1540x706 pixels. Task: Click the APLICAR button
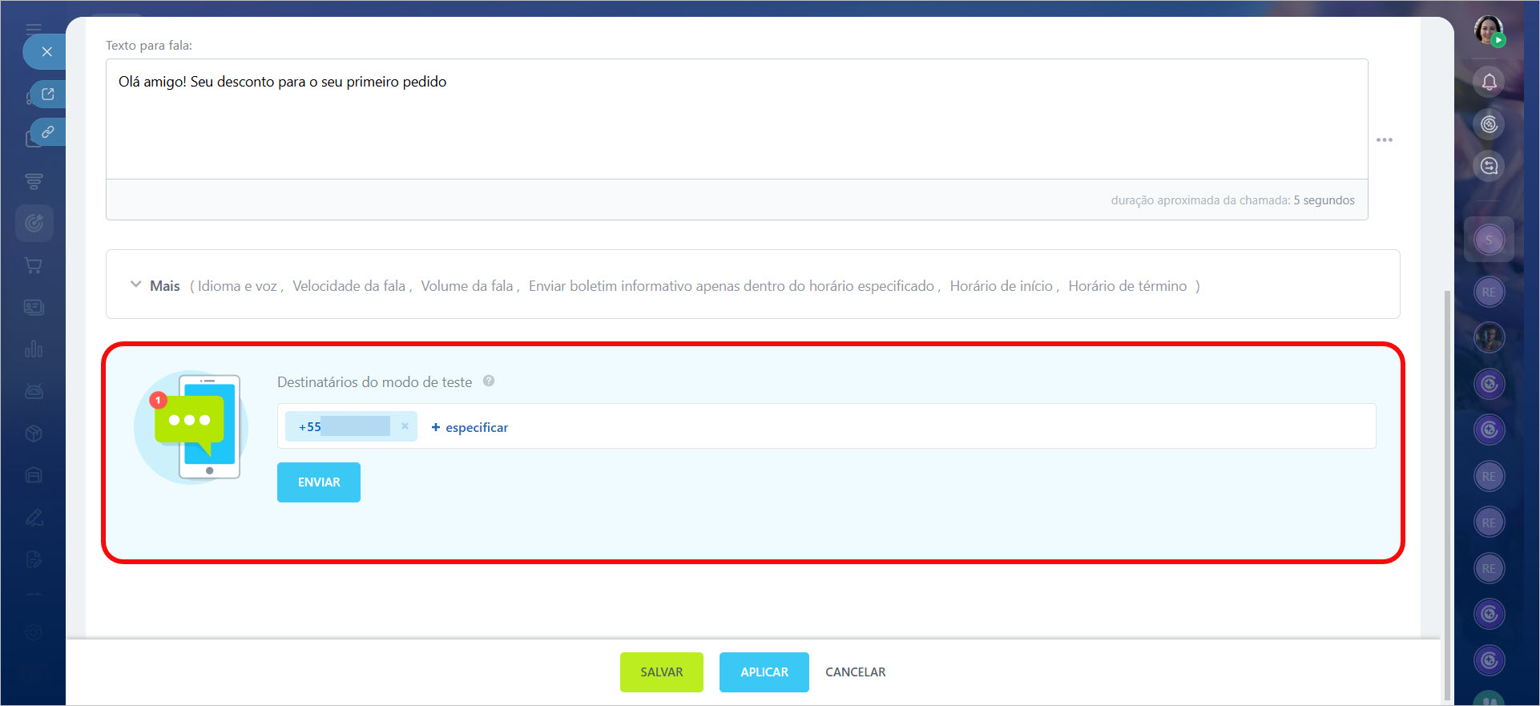coord(764,672)
